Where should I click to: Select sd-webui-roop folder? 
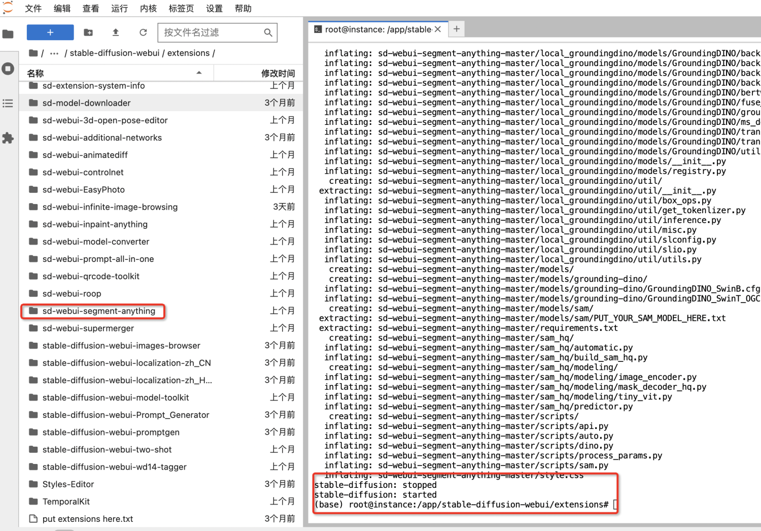(x=162, y=293)
